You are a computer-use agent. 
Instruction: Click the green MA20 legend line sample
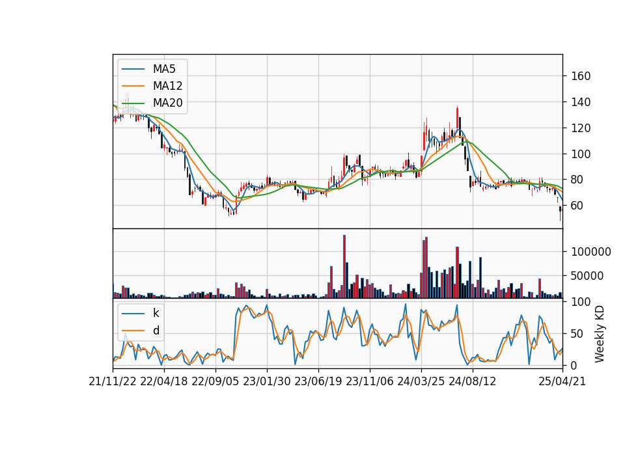133,103
